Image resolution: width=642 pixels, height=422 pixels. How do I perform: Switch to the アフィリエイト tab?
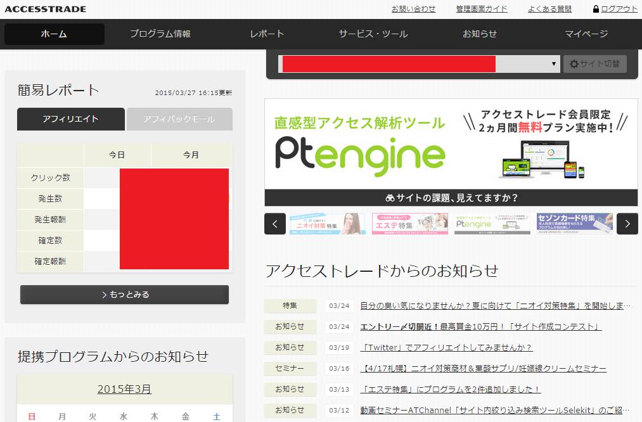pos(71,119)
